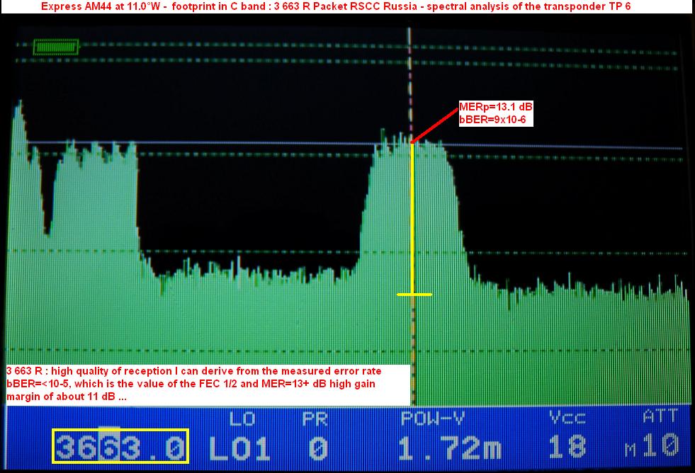
Task: Click the LO header label
Action: (x=242, y=419)
